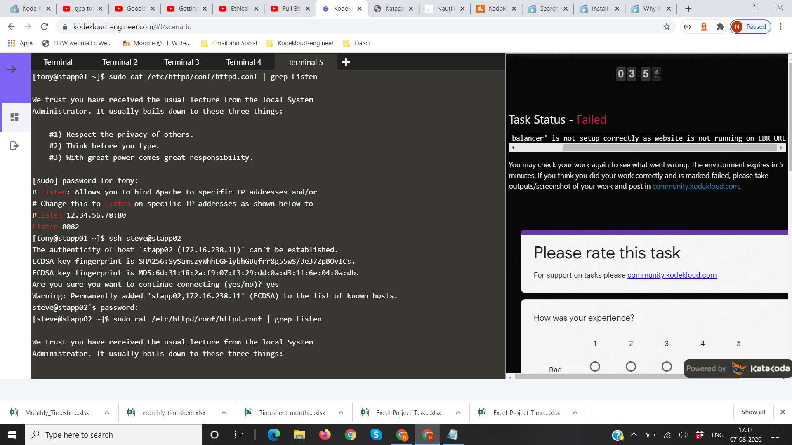Screen dimensions: 792x445
Task: Open the dashboard grid sidebar icon
Action: (x=14, y=117)
